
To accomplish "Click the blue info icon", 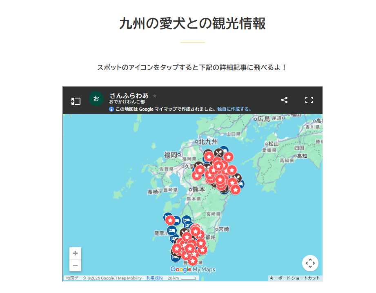I will [x=111, y=109].
